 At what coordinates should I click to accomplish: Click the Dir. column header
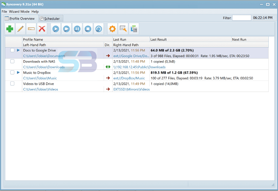coord(108,45)
